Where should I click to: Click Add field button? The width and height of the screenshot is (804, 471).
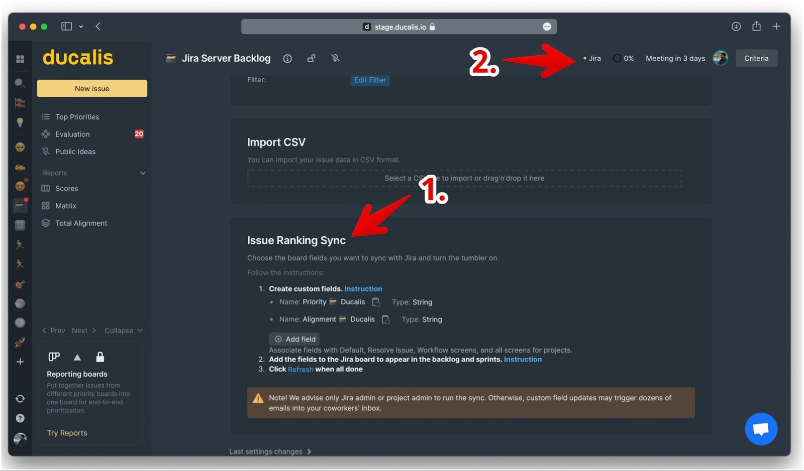coord(294,339)
